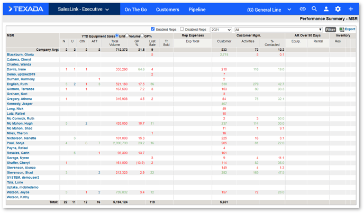
Task: Expand the SalesLink - Executive menu
Action: pyautogui.click(x=83, y=9)
